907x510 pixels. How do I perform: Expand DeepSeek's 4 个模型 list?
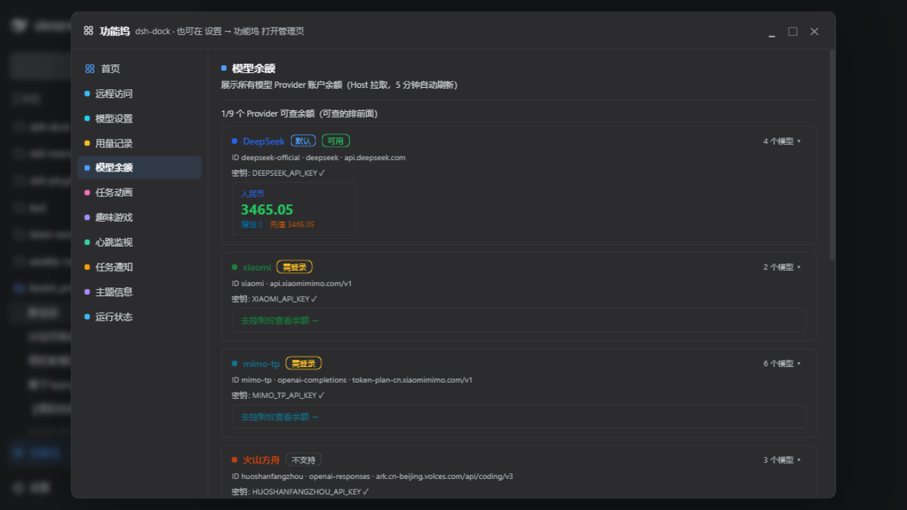click(782, 141)
